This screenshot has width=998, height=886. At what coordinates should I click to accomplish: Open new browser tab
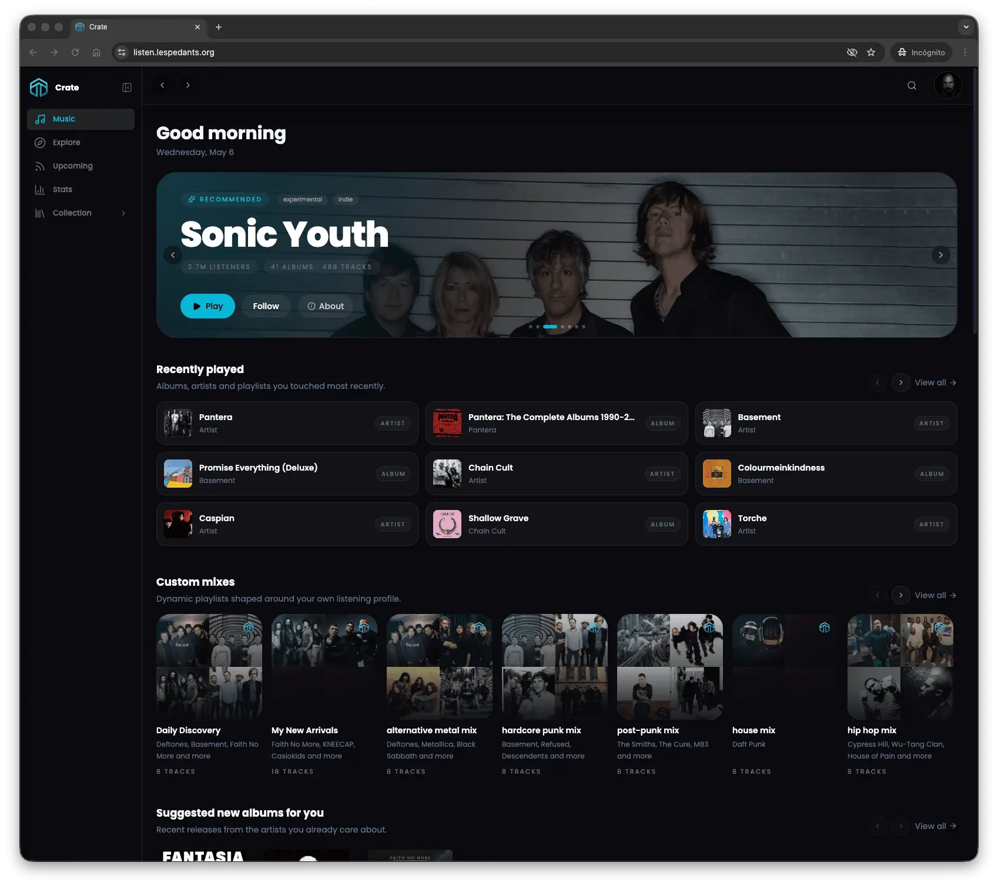(x=219, y=27)
